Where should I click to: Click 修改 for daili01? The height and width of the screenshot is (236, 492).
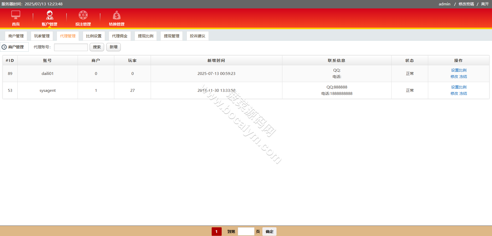[x=454, y=77]
